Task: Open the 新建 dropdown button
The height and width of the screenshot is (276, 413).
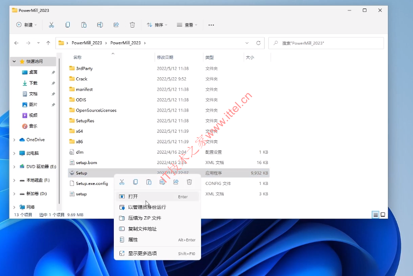Action: 27,25
